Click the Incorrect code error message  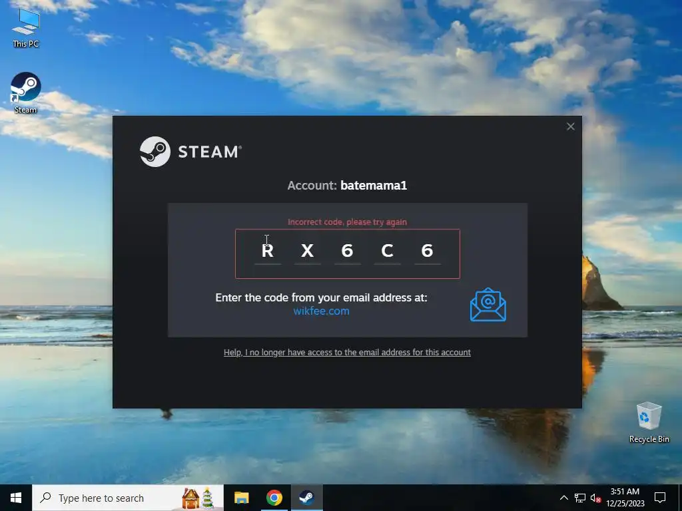coord(347,222)
